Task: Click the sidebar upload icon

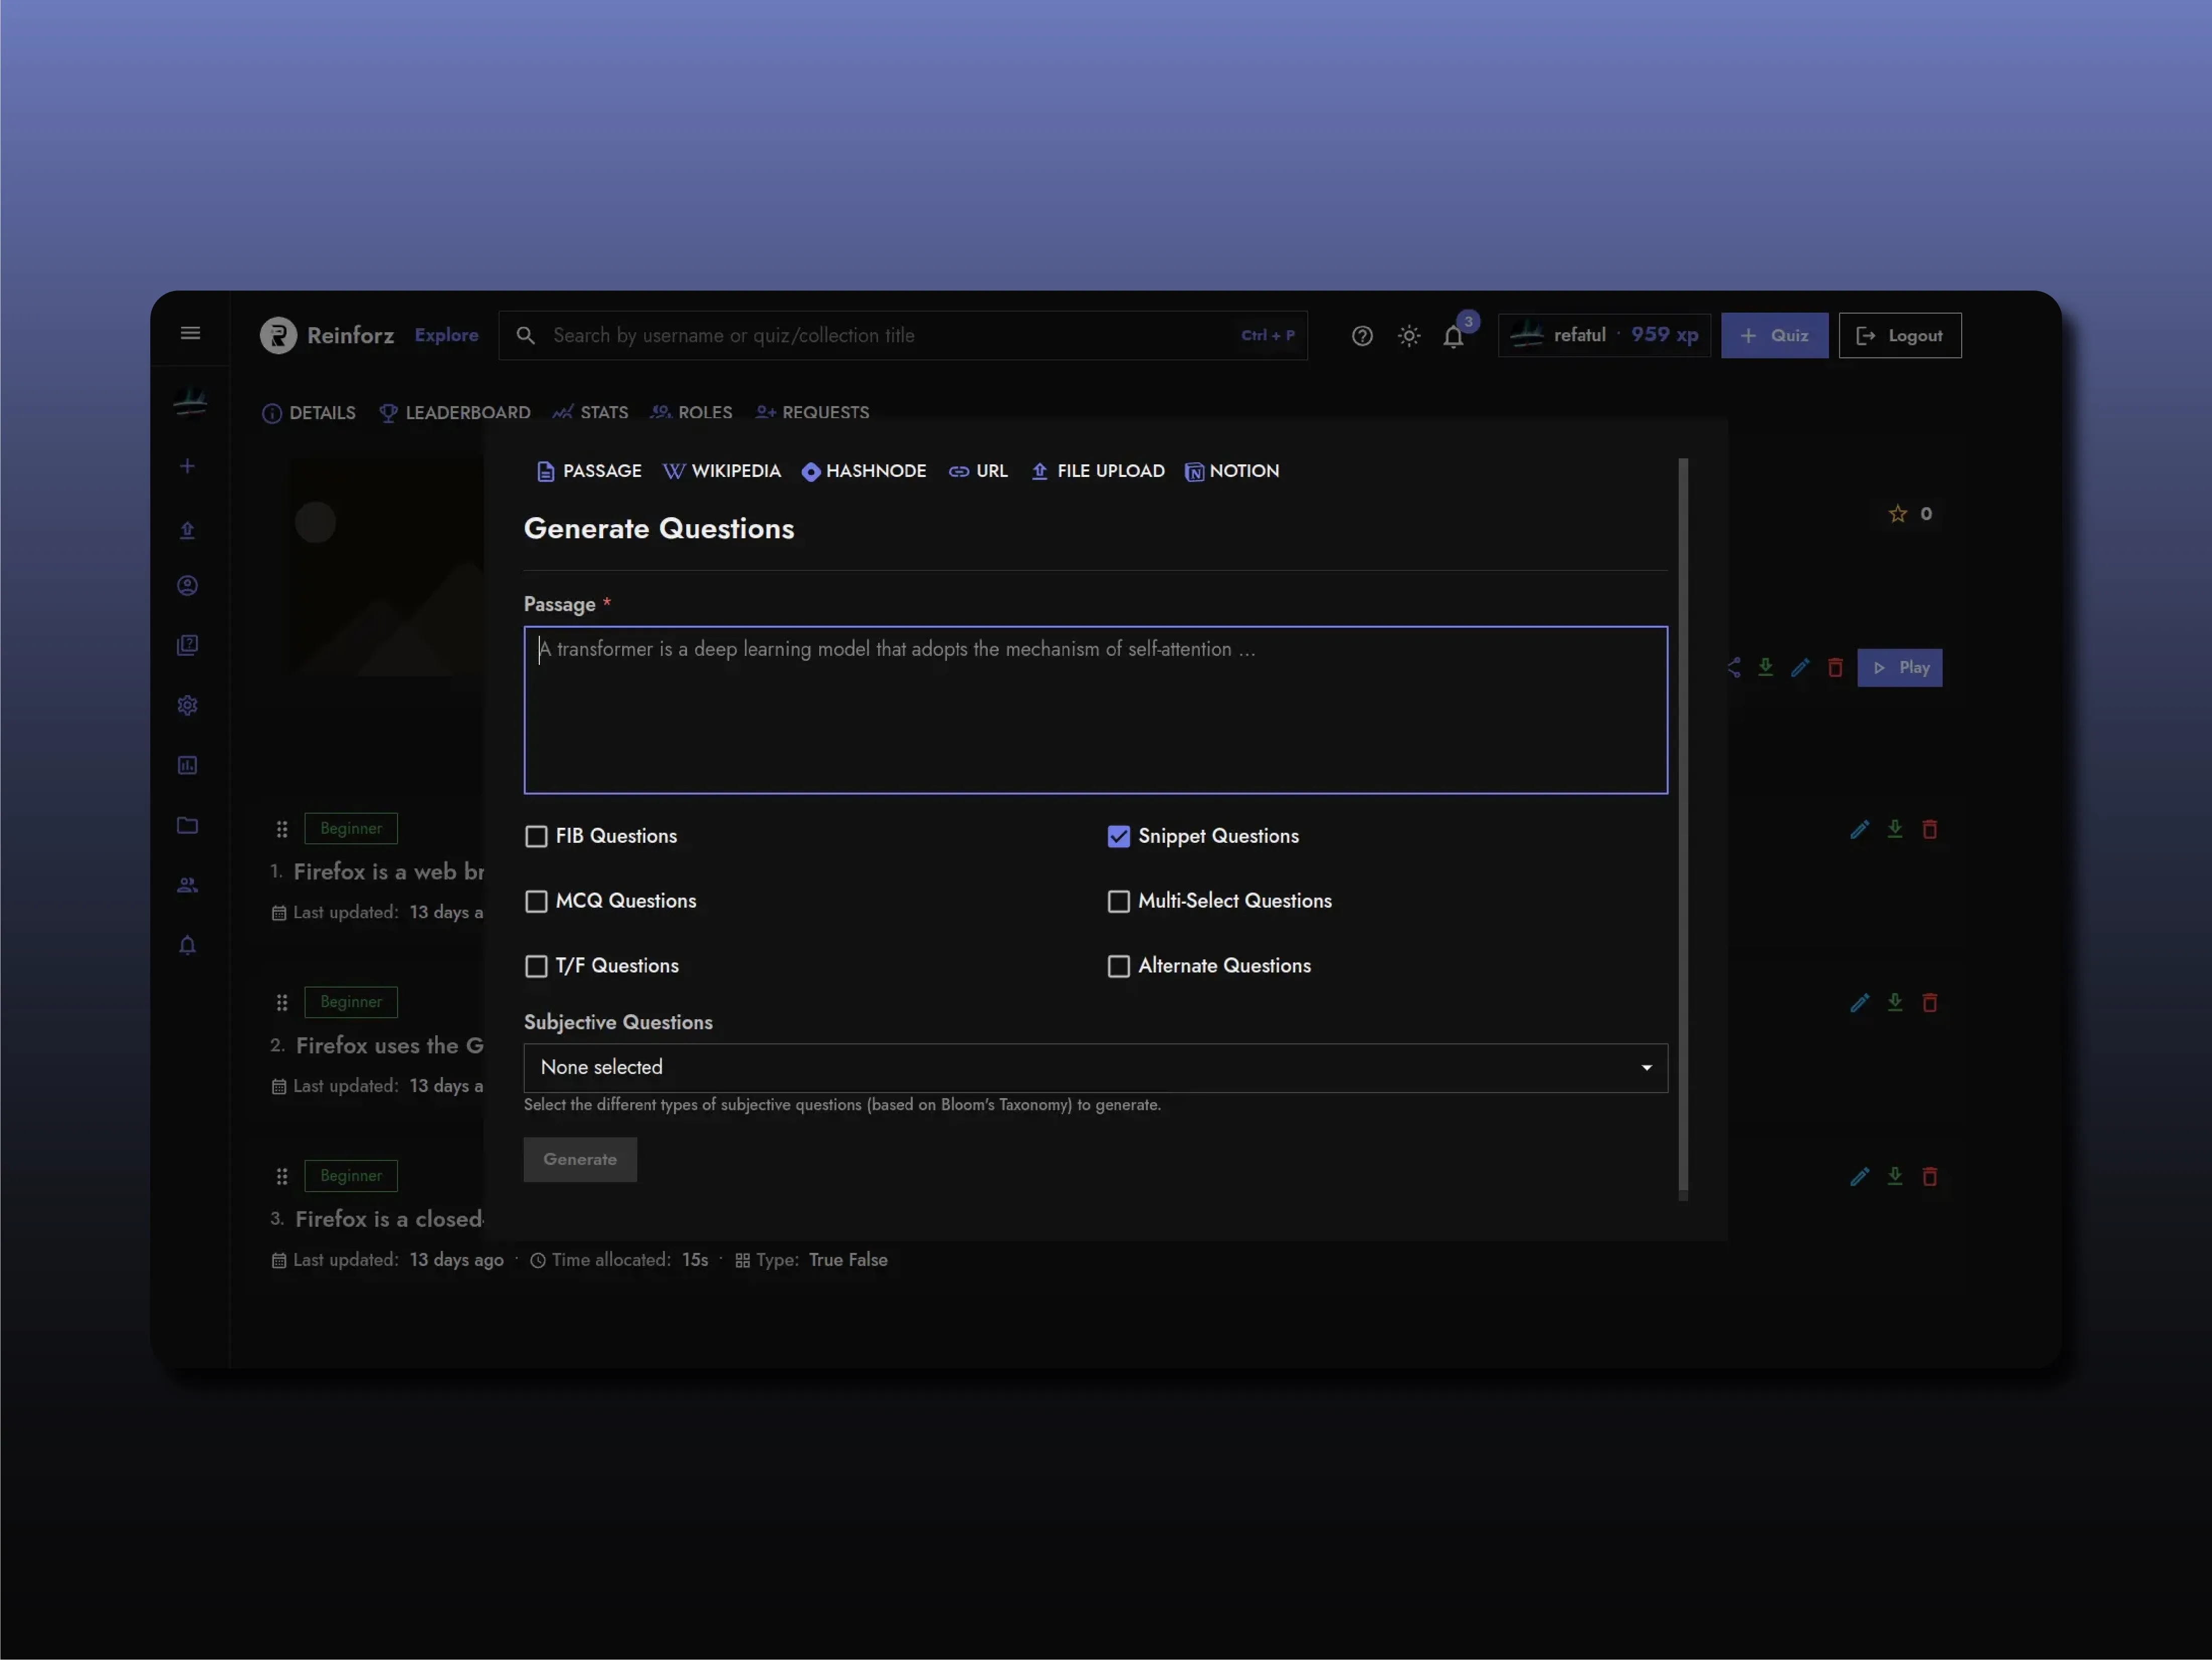Action: [x=187, y=530]
